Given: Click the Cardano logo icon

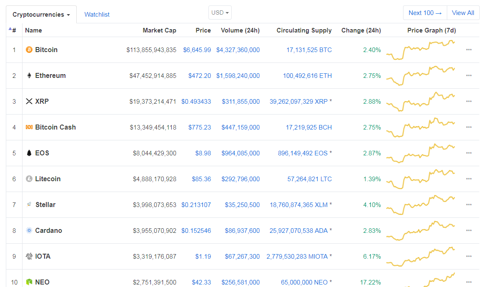Looking at the screenshot, I should point(29,230).
